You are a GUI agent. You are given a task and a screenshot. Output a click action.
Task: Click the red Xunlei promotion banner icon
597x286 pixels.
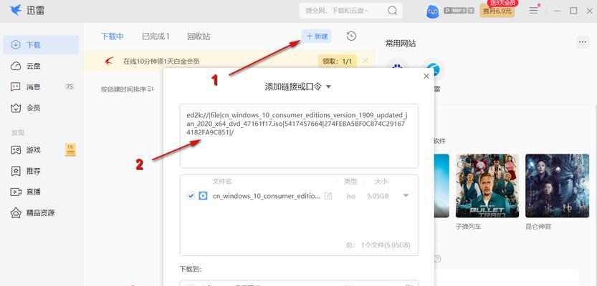tap(109, 61)
